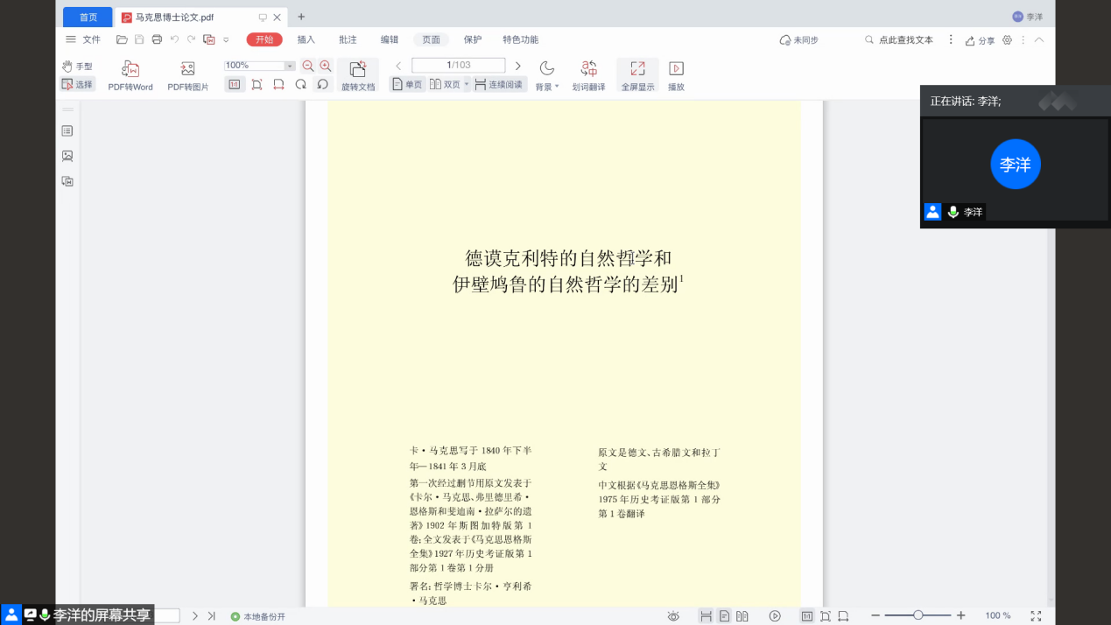Click 点此查找文本 search text button

(x=899, y=40)
